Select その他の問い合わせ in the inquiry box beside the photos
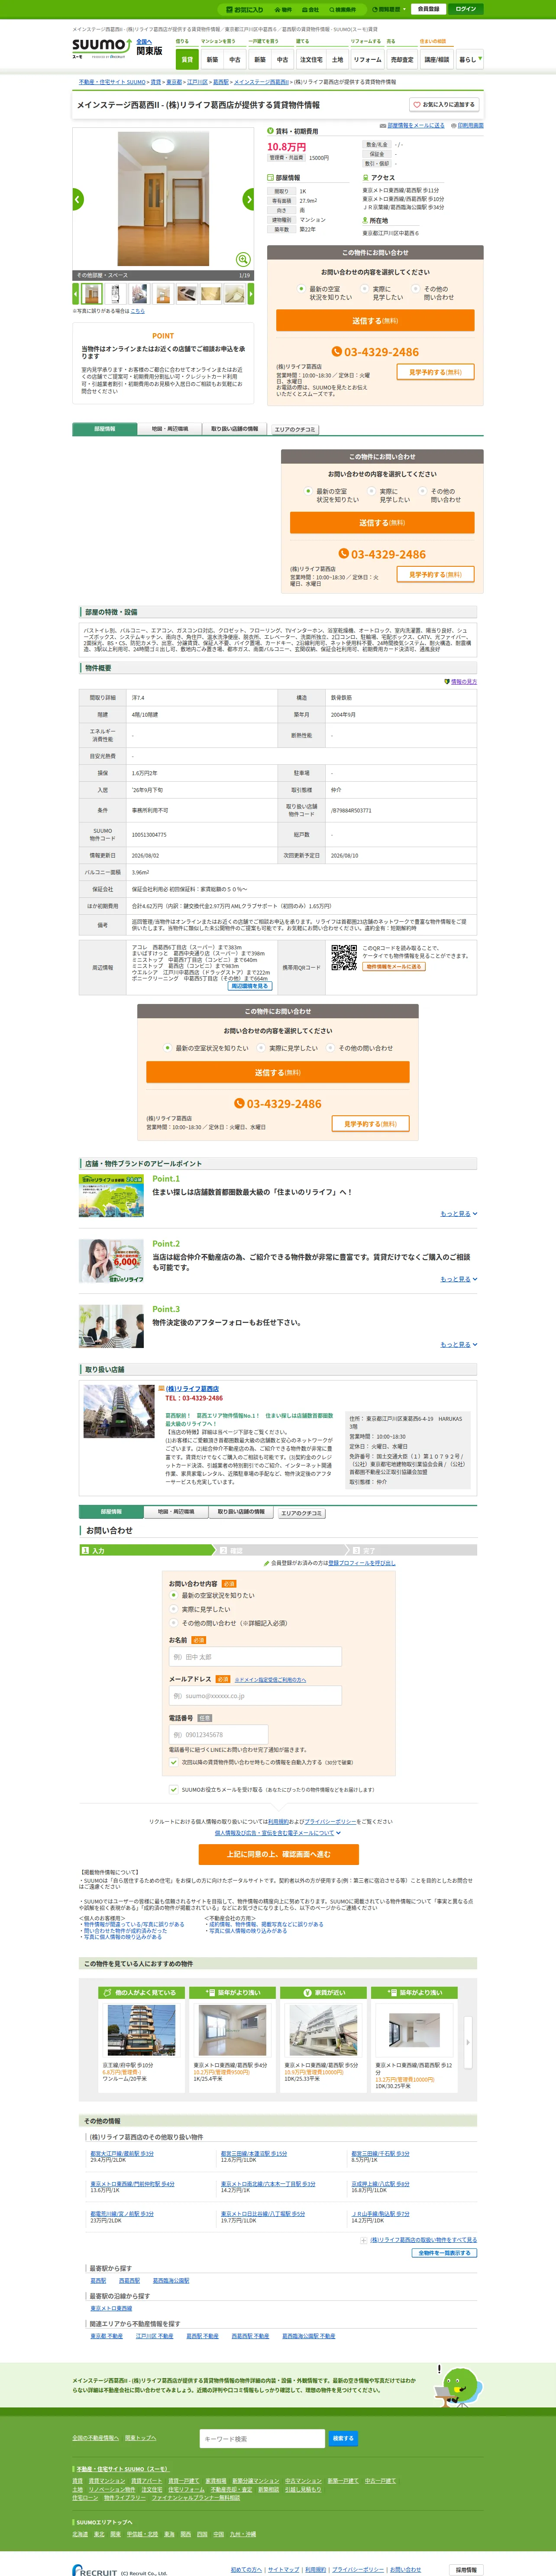The image size is (556, 2576). click(x=416, y=289)
